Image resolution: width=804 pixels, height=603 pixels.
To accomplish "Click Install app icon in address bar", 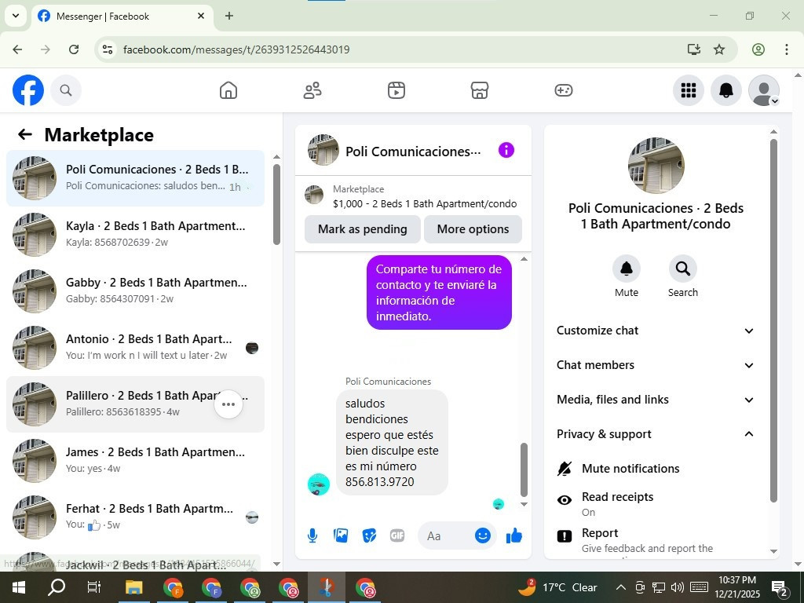I will click(x=693, y=49).
